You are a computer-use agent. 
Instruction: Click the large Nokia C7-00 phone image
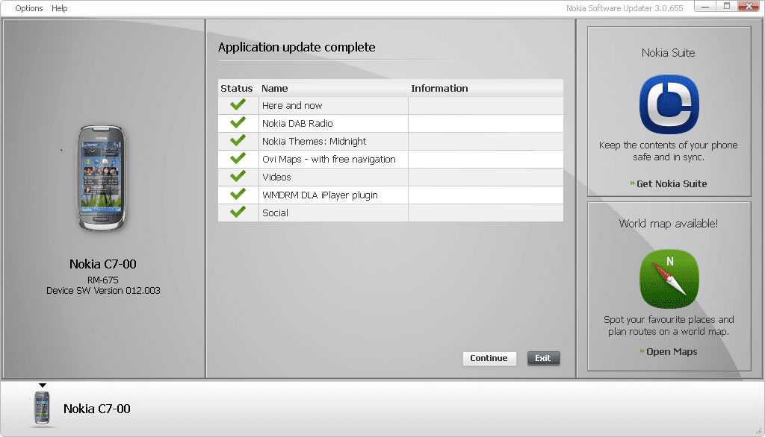click(x=102, y=178)
